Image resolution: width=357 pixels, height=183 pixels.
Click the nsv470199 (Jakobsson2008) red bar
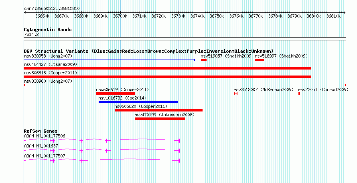click(x=160, y=119)
